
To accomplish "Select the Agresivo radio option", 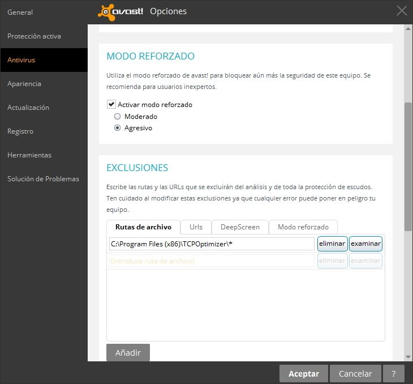I will [x=117, y=128].
